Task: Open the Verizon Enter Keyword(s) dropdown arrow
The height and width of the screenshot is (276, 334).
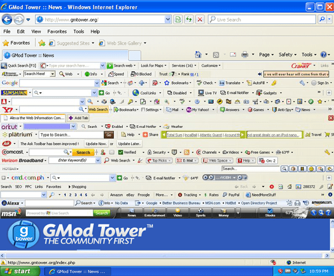Action: click(98, 161)
